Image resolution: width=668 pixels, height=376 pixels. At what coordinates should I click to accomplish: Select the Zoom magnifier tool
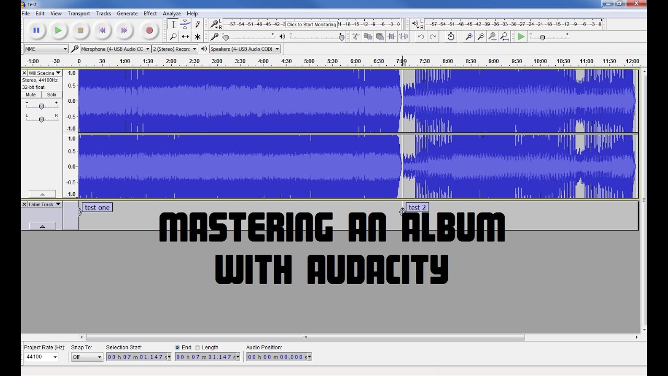pos(174,37)
